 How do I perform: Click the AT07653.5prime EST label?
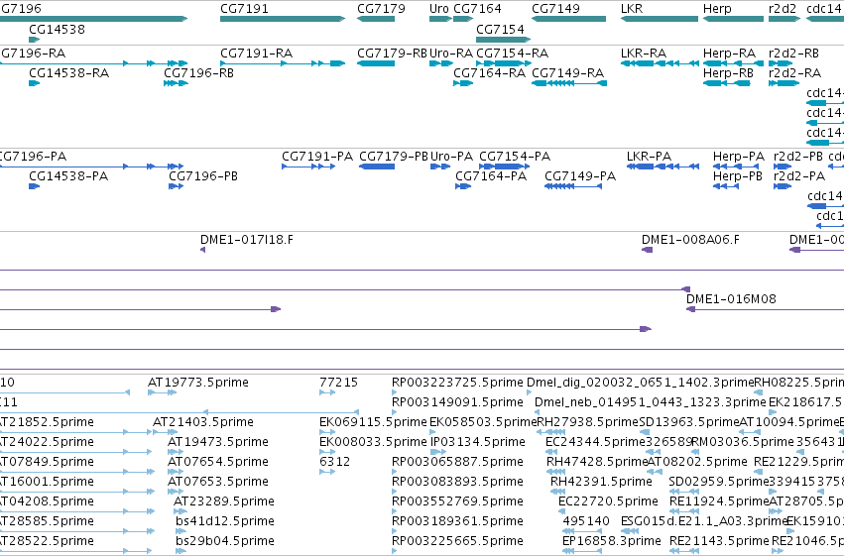click(218, 482)
